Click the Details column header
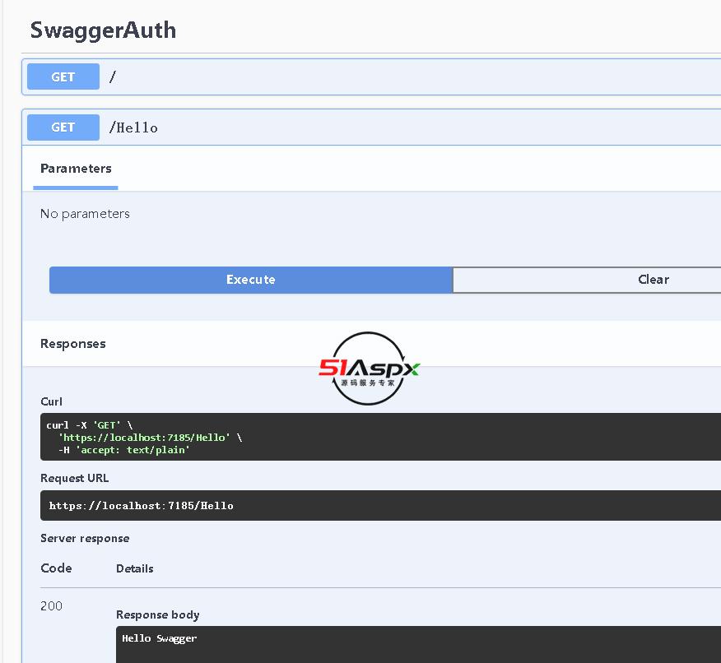 point(135,568)
